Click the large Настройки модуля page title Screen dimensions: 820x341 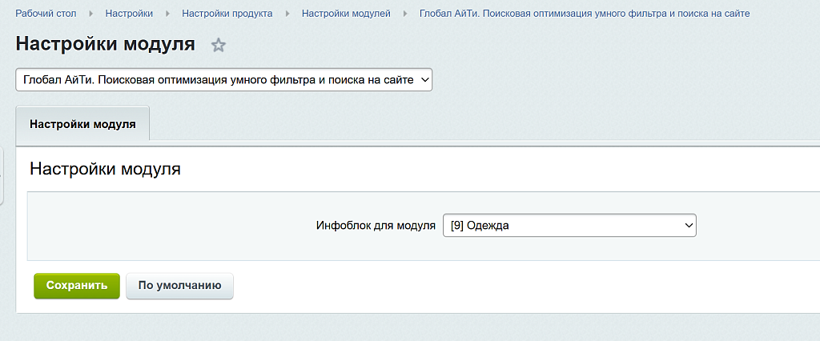coord(105,44)
